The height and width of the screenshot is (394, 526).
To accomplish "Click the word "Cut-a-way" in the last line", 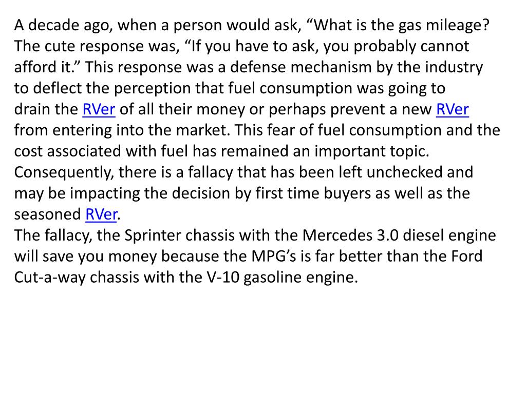I will 50,278.
